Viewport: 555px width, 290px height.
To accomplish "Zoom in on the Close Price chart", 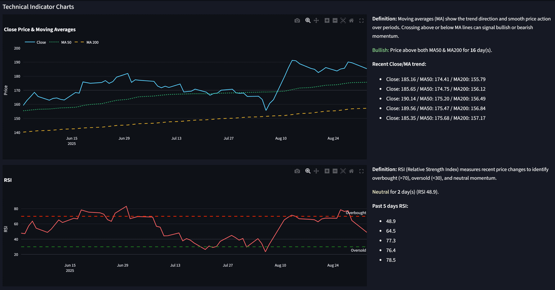I will click(327, 21).
